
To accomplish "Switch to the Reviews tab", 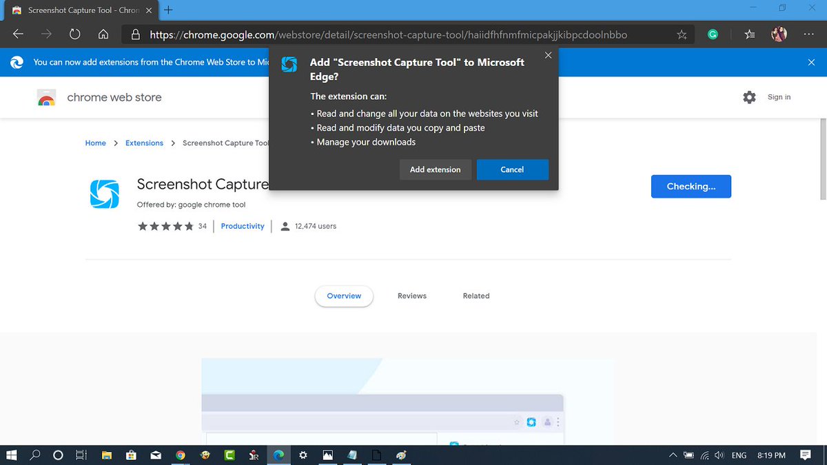I will (411, 296).
